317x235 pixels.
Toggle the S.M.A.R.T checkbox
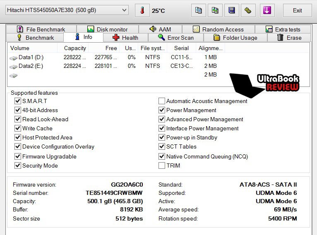click(x=18, y=101)
